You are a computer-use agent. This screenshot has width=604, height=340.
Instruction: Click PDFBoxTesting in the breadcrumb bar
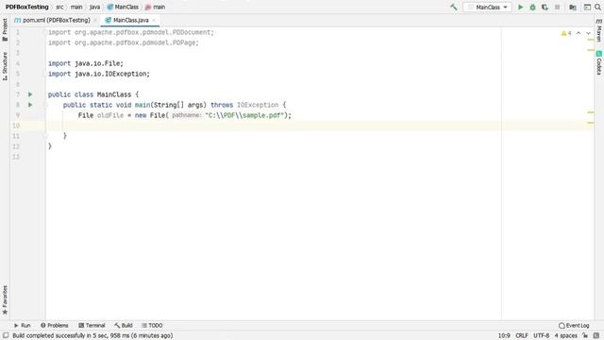click(x=27, y=7)
